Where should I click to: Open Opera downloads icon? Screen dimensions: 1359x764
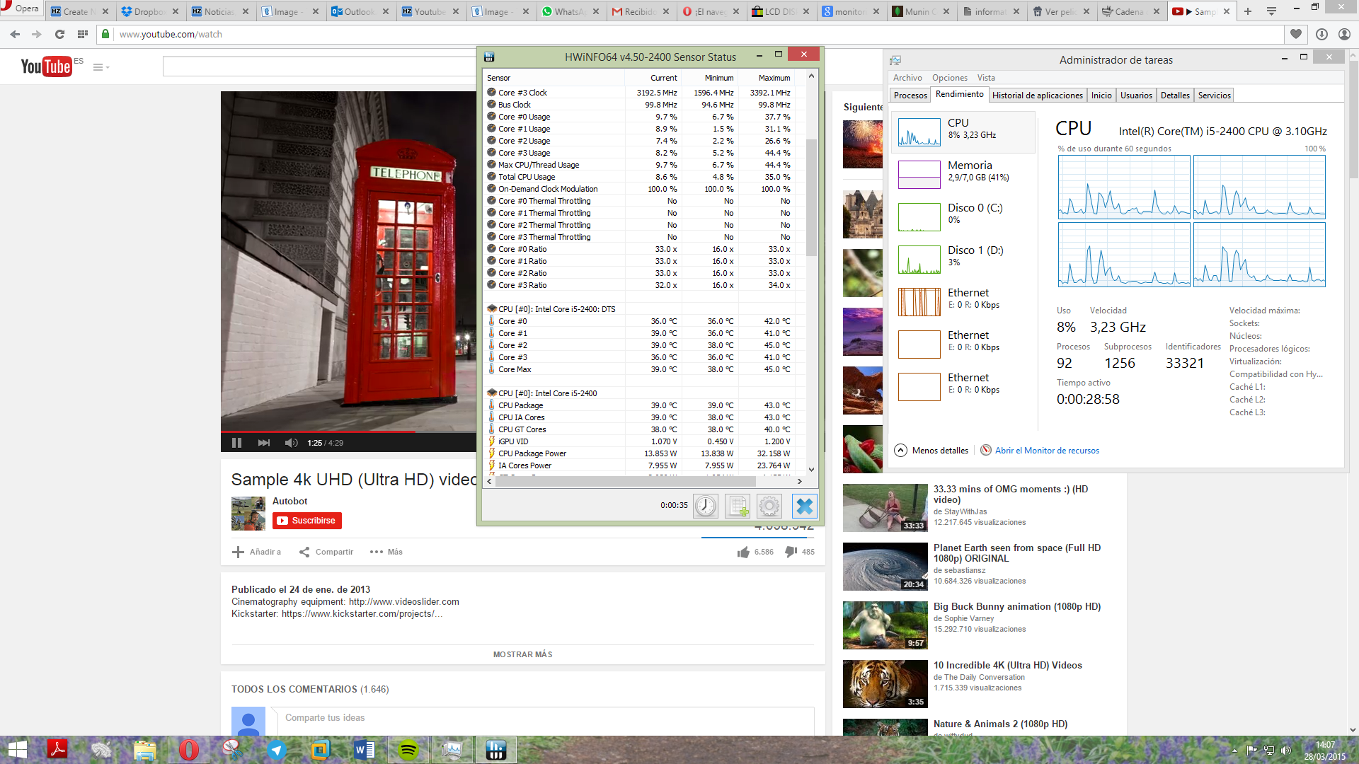1321,34
